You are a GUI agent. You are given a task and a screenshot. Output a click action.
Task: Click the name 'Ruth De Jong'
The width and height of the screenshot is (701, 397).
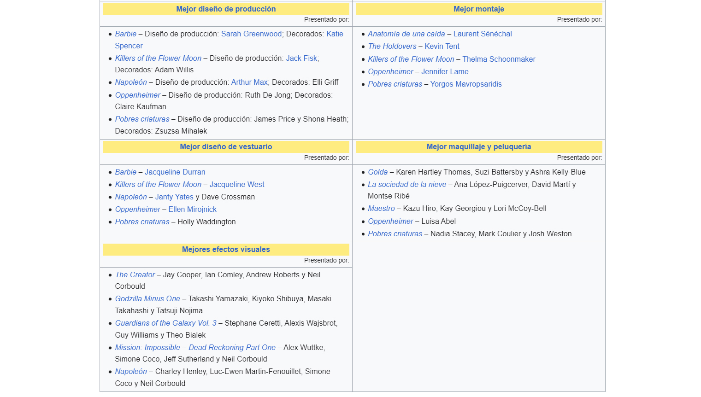[268, 95]
